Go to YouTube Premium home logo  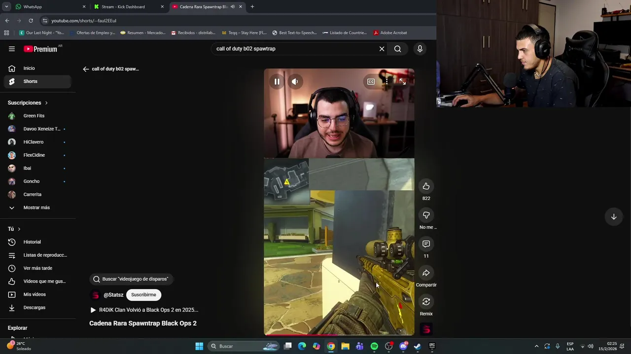pyautogui.click(x=41, y=49)
